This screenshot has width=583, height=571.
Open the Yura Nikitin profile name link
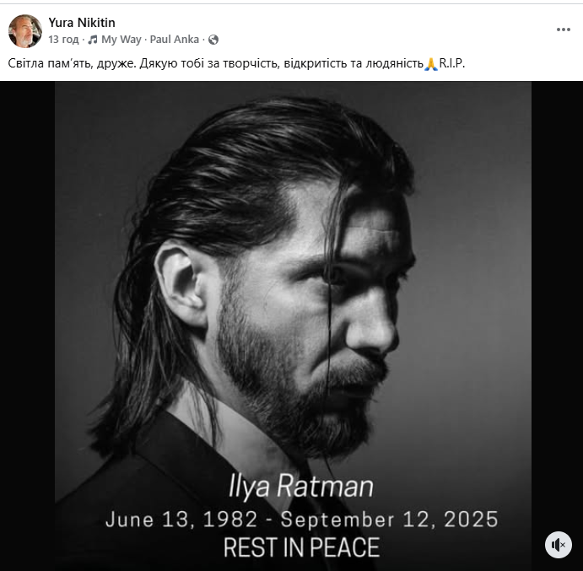tap(82, 23)
